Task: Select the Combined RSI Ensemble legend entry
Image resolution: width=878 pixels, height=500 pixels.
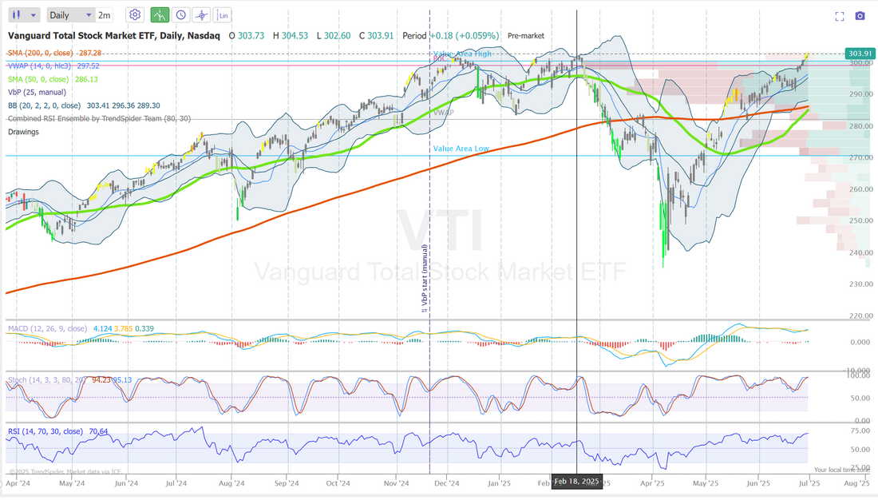Action: [99, 118]
